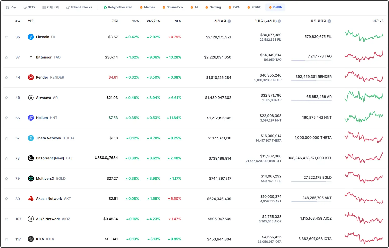Click the Arweave coin logo
Viewport: 389px width, 248px height.
pos(31,98)
